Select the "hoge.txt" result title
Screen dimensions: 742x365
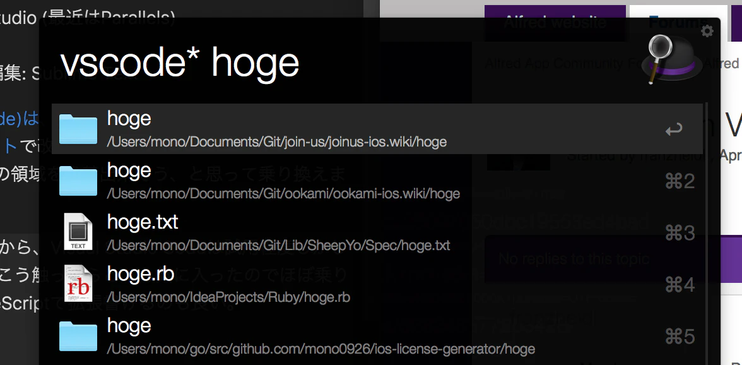[143, 222]
